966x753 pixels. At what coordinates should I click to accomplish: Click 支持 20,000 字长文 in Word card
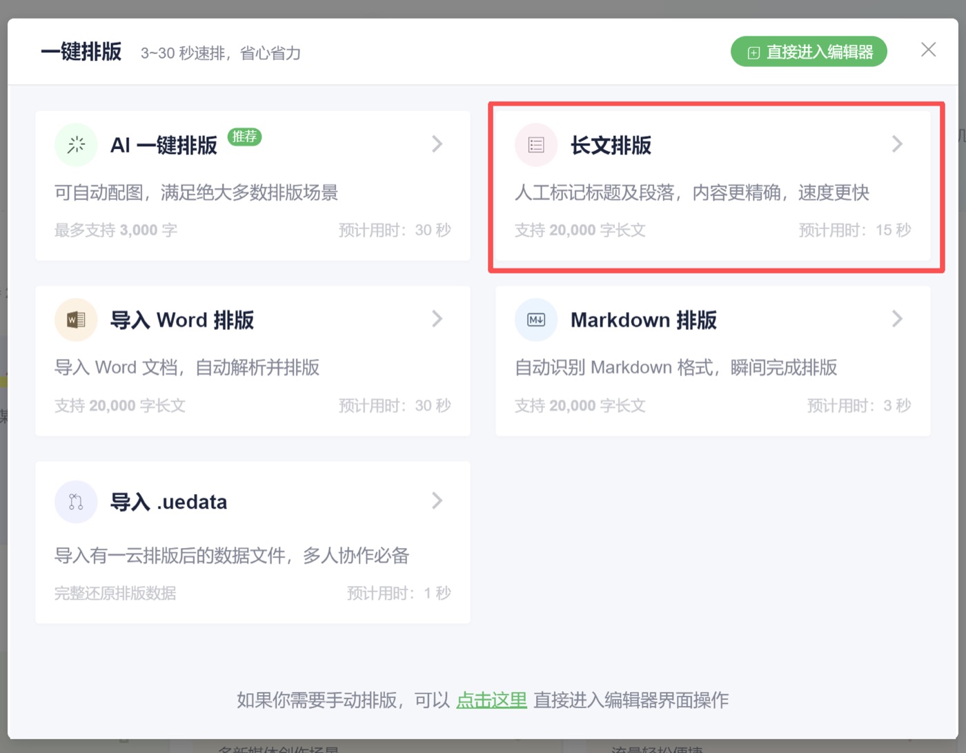point(120,405)
